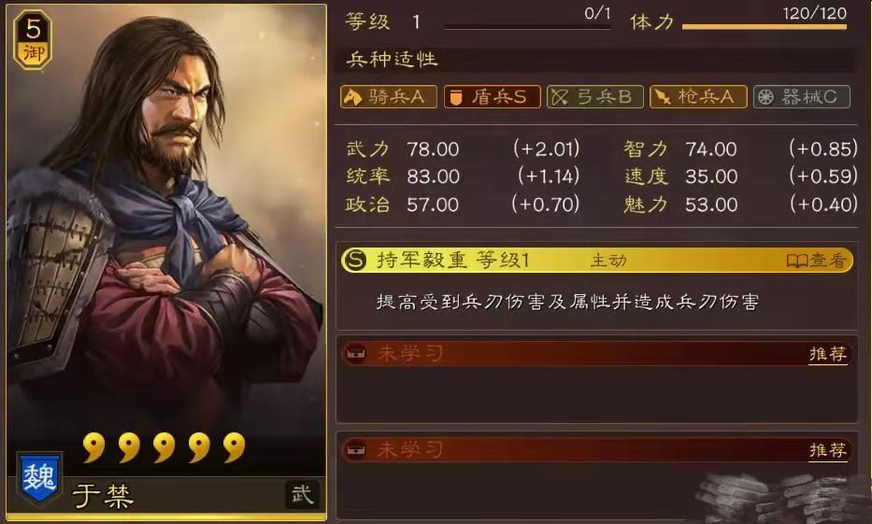
Task: Click the 持军毅重 skill title bar
Action: coord(596,260)
